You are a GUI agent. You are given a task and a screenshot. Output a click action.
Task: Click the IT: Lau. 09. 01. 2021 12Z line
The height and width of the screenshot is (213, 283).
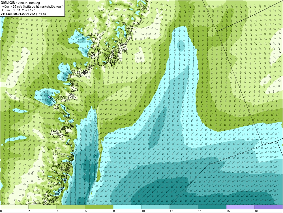[18, 10]
